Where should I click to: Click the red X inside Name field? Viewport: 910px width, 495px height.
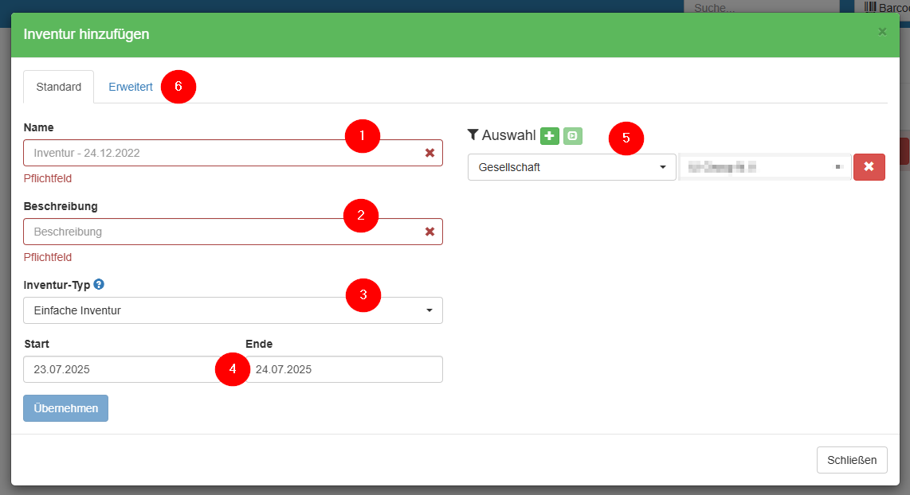tap(430, 153)
